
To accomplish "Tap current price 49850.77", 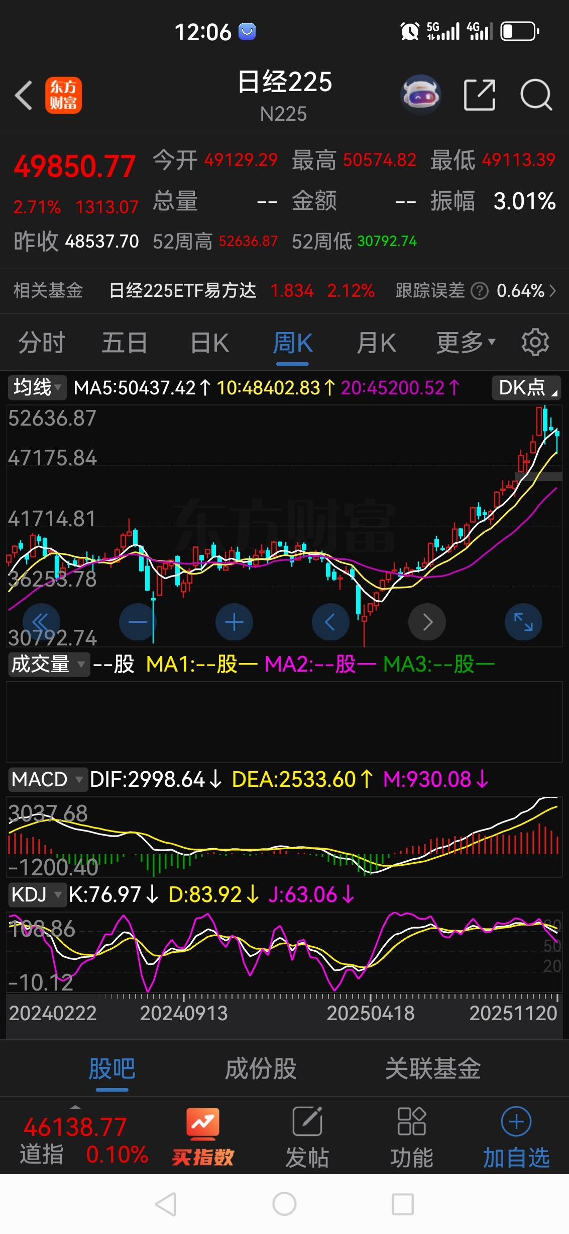I will click(74, 167).
